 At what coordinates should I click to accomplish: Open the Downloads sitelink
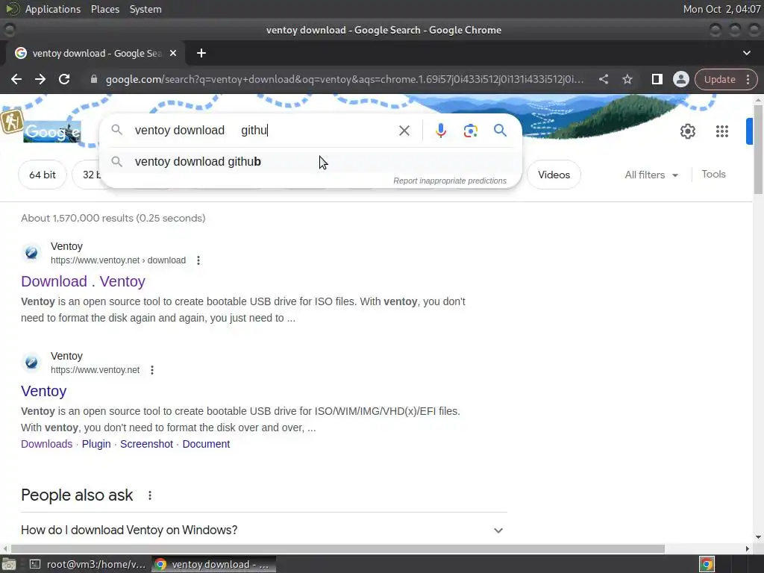click(x=46, y=445)
